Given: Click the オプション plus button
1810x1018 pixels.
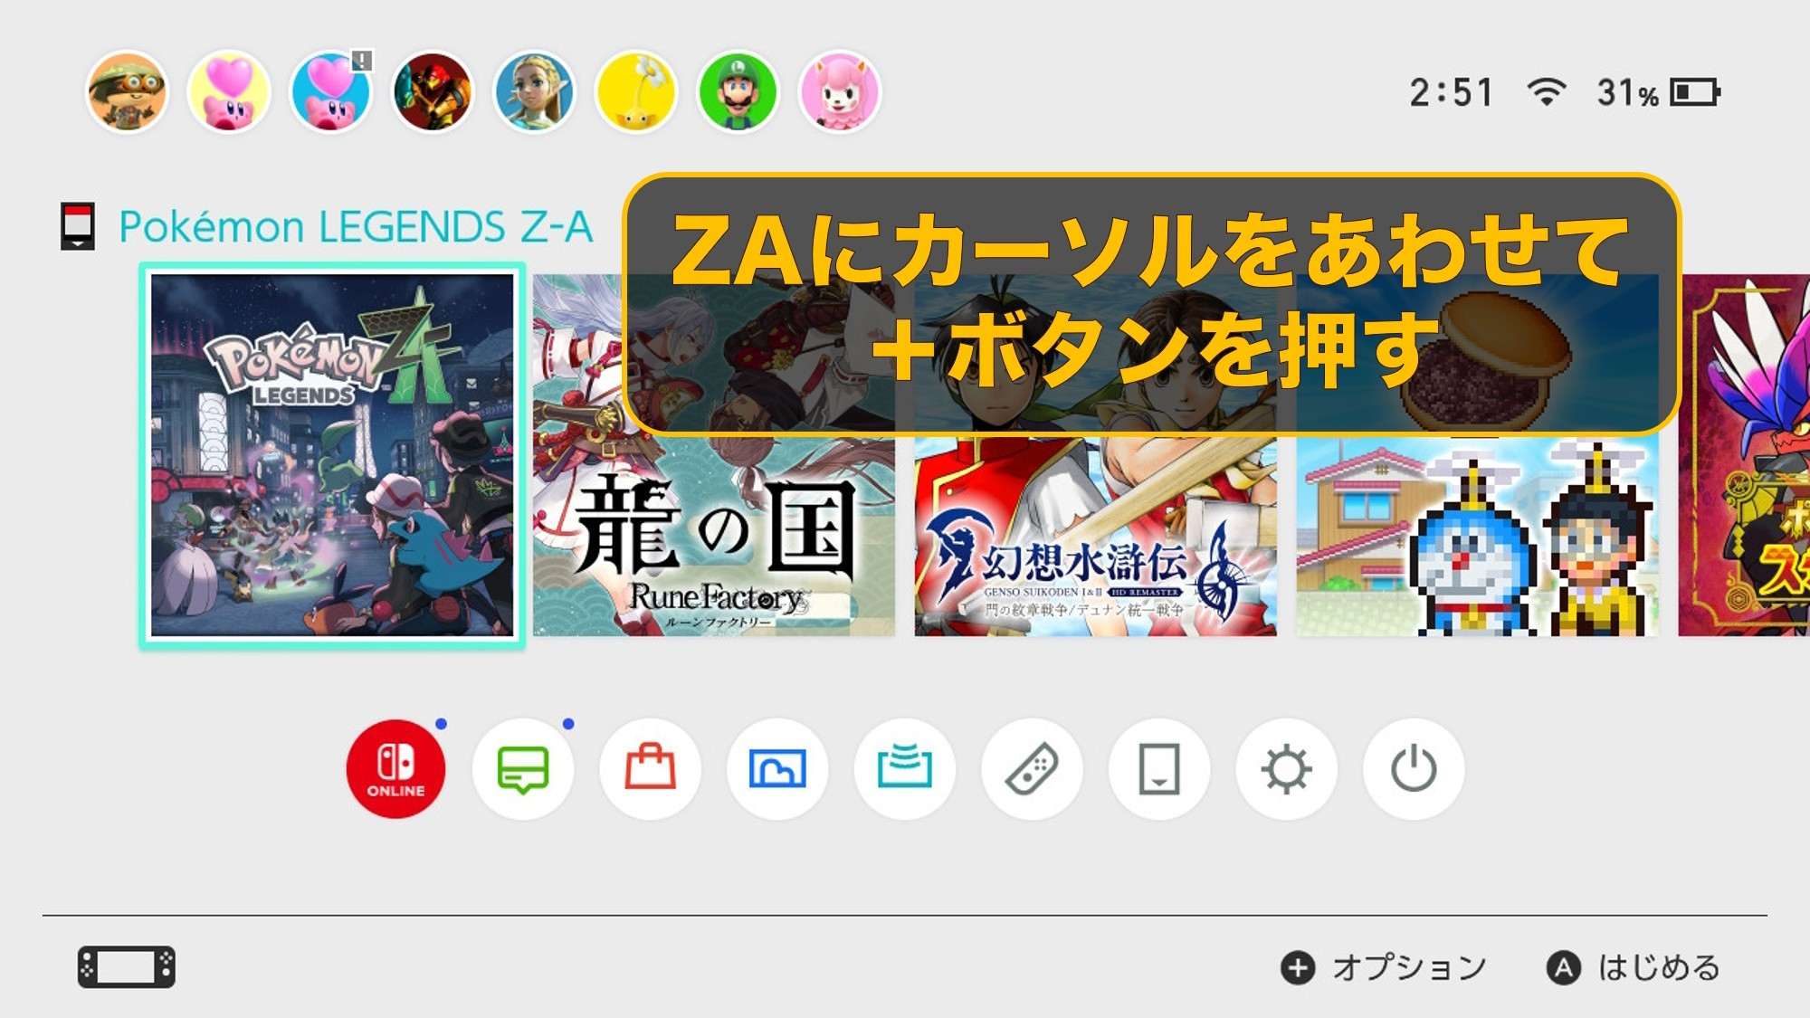Looking at the screenshot, I should [1385, 967].
